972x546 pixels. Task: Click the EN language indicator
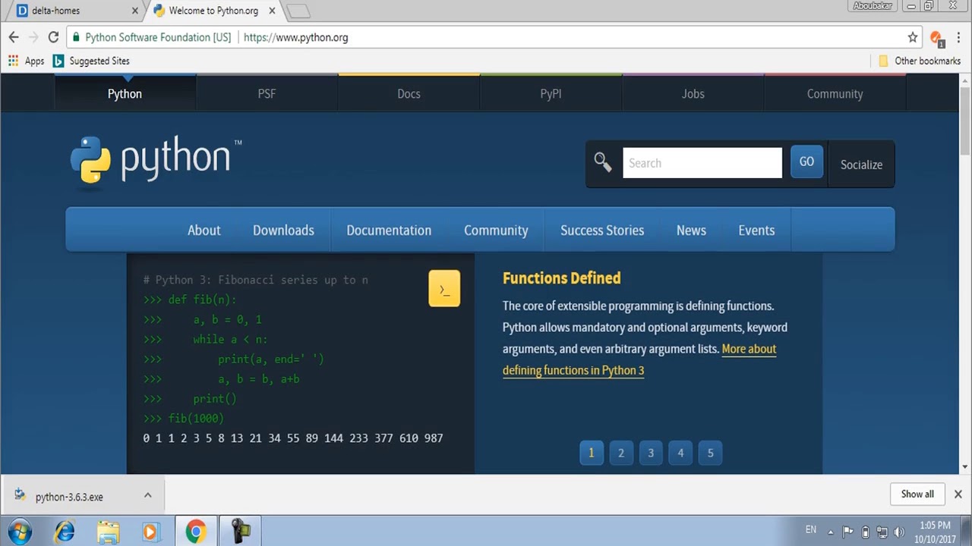(811, 529)
